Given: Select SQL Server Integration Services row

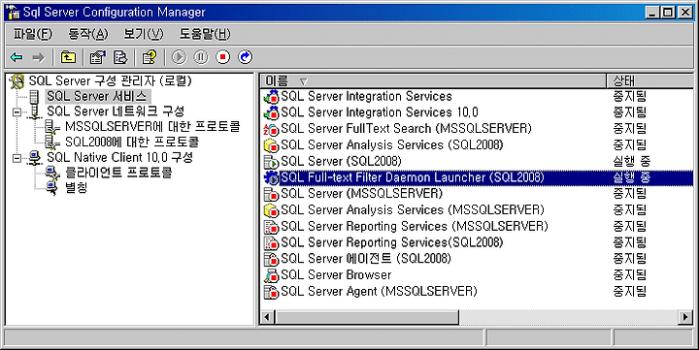Looking at the screenshot, I should tap(478, 96).
